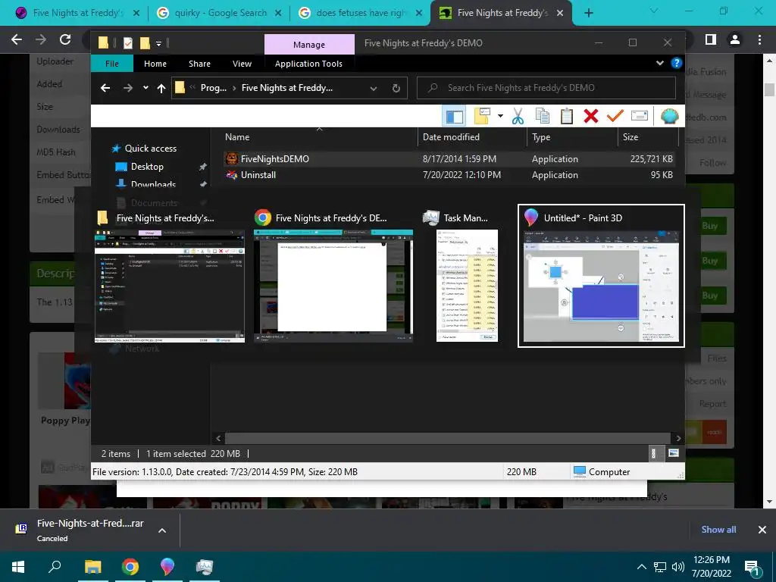The width and height of the screenshot is (776, 582).
Task: Click the Paste clipboard icon in Explorer toolbar
Action: pos(567,116)
